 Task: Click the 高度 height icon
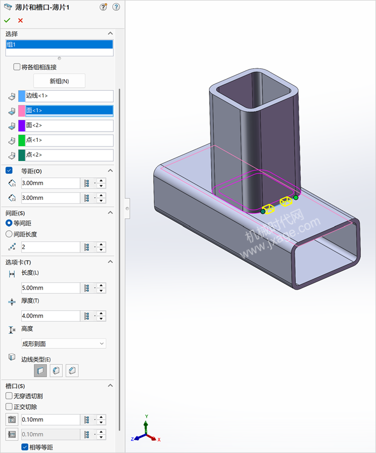click(x=12, y=329)
